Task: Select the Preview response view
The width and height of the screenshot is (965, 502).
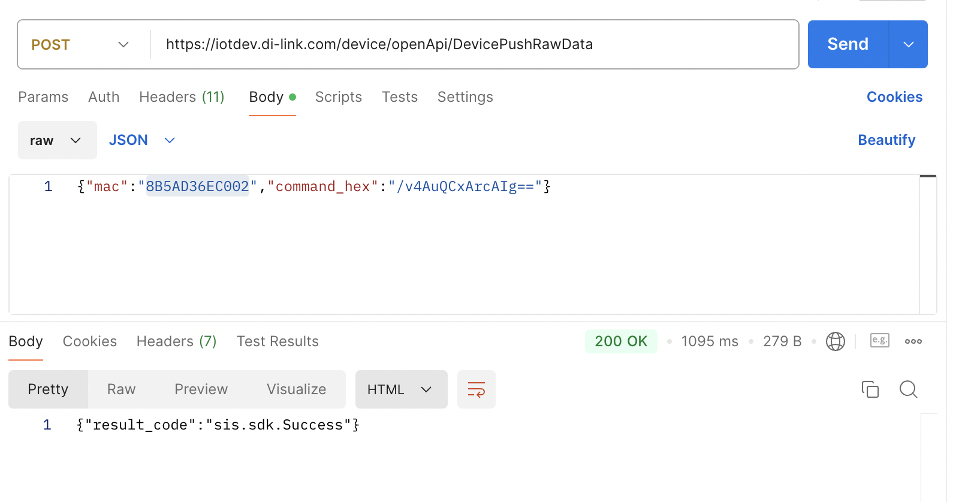Action: pyautogui.click(x=201, y=389)
